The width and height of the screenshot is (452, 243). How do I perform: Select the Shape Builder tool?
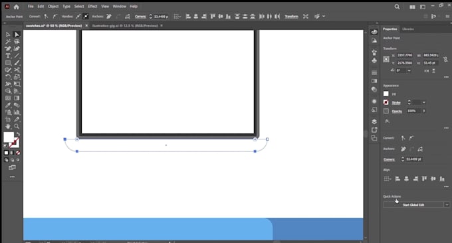click(x=8, y=91)
